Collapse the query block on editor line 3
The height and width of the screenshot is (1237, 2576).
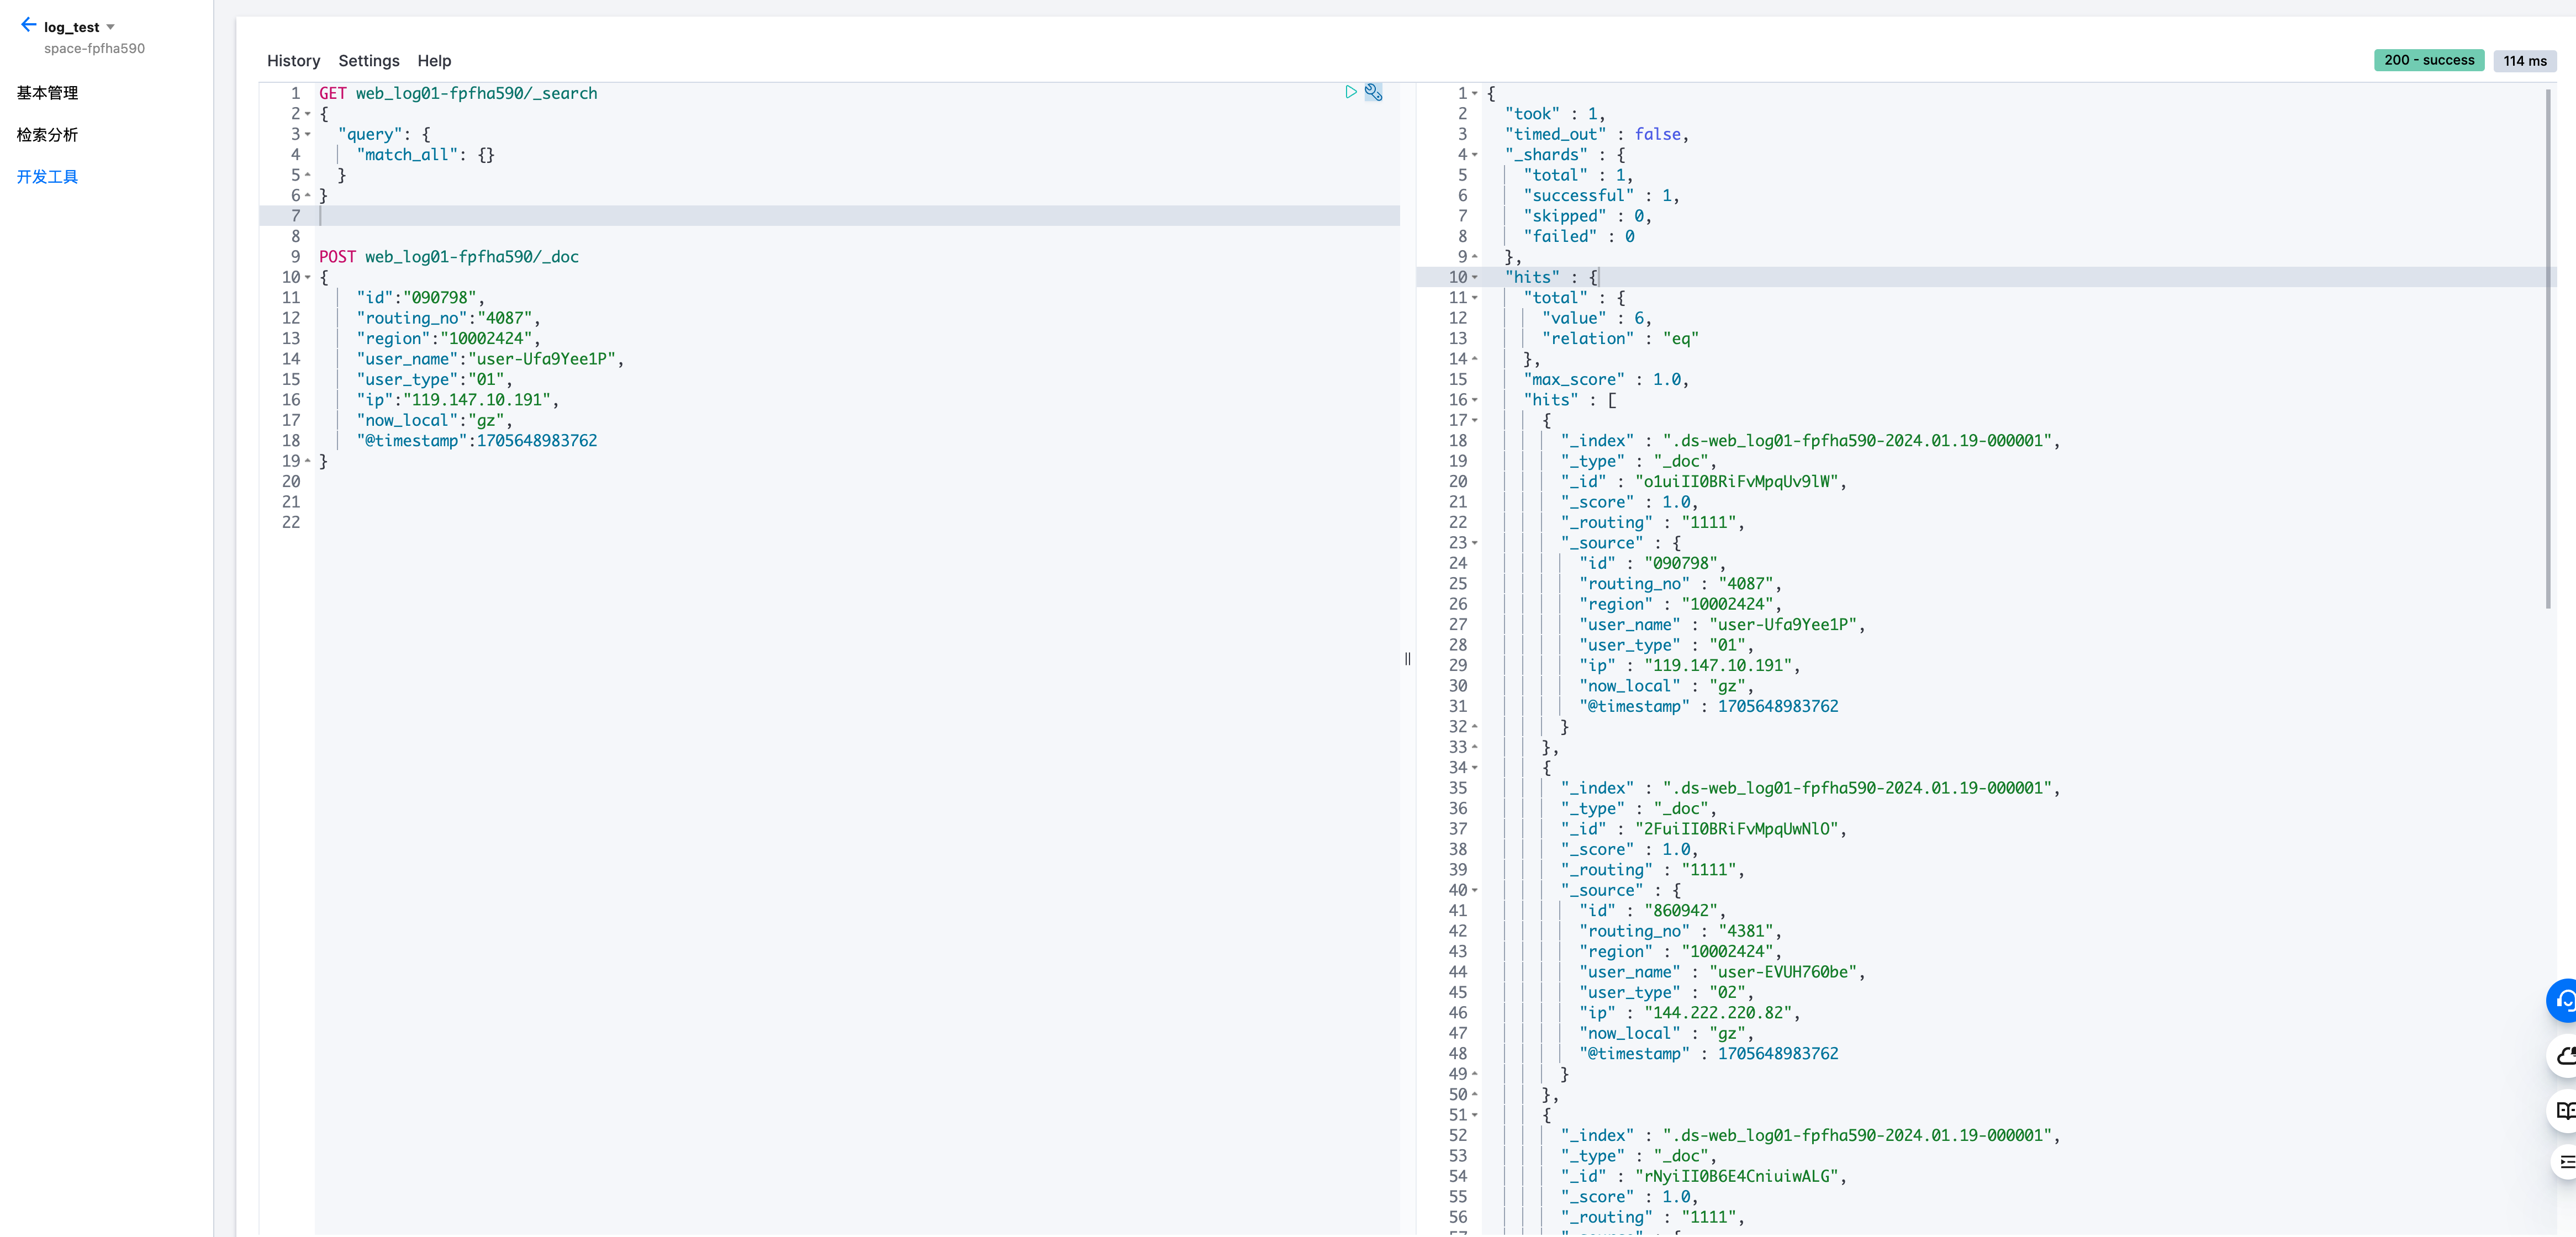pyautogui.click(x=308, y=134)
